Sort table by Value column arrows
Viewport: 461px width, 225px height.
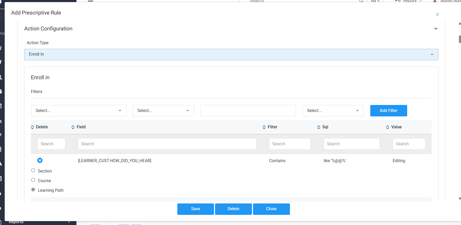click(x=388, y=127)
